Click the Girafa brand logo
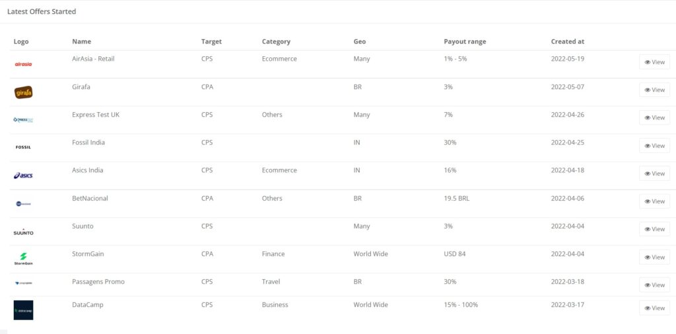The height and width of the screenshot is (334, 676). tap(23, 92)
